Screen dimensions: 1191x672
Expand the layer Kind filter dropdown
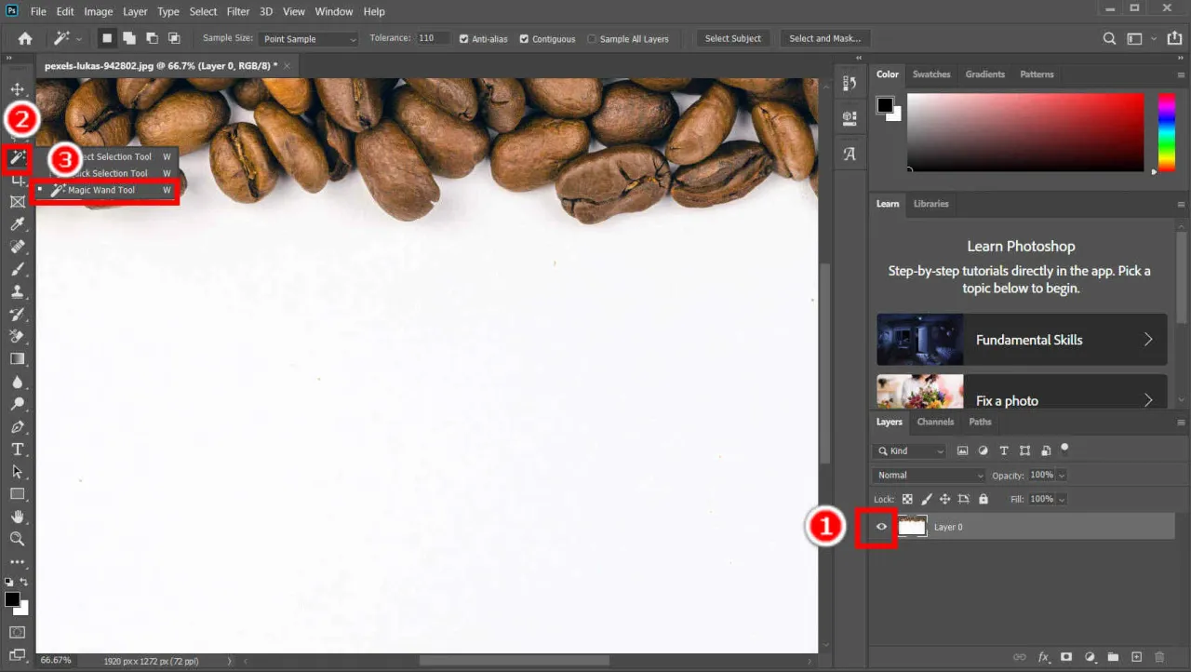pyautogui.click(x=910, y=450)
